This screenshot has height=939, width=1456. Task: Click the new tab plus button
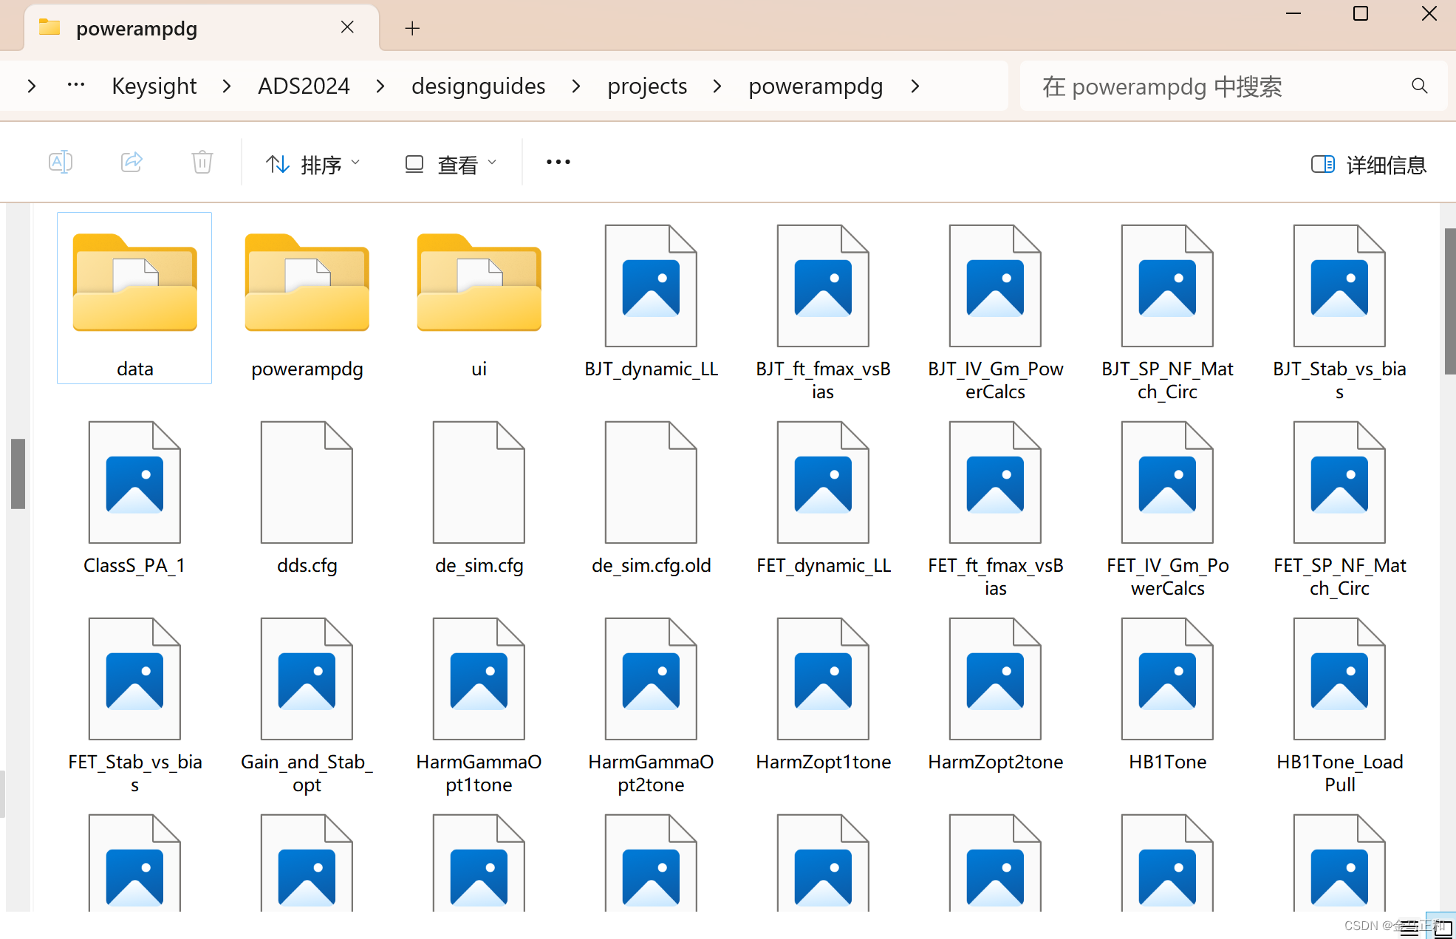click(412, 28)
